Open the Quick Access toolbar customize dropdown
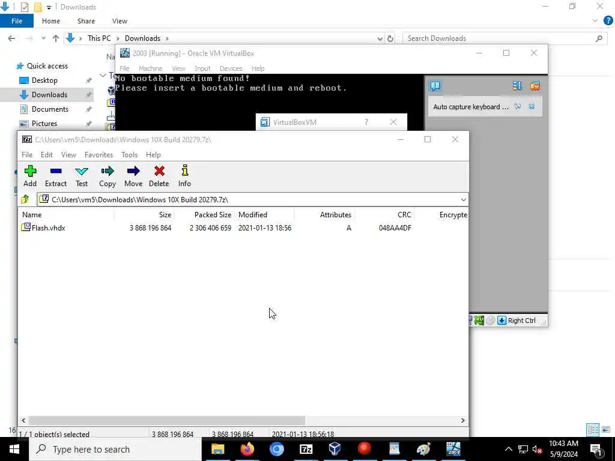This screenshot has height=461, width=615. pyautogui.click(x=49, y=7)
